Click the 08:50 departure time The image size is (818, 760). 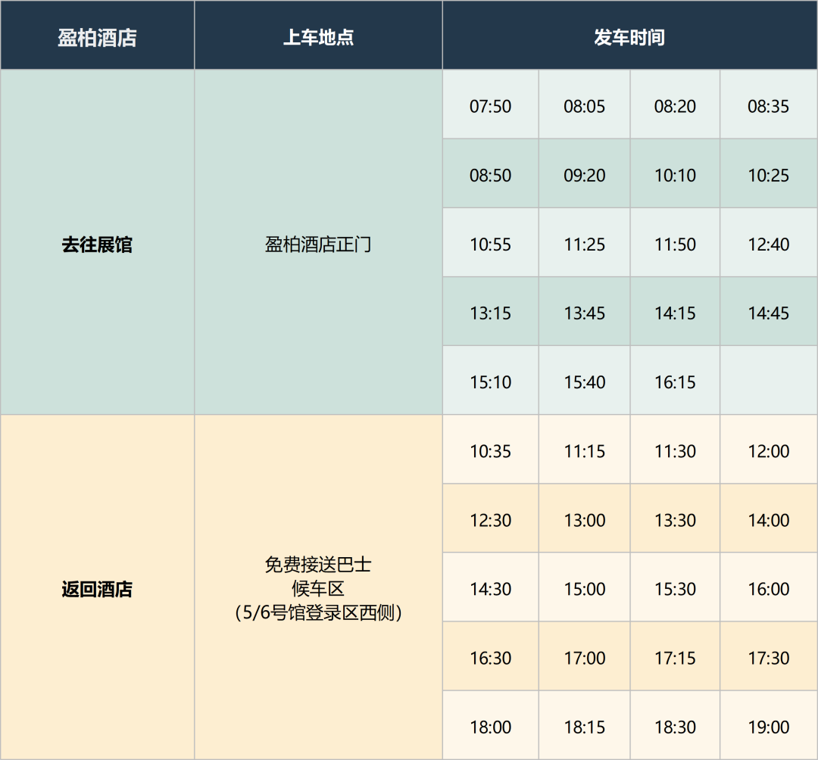490,173
